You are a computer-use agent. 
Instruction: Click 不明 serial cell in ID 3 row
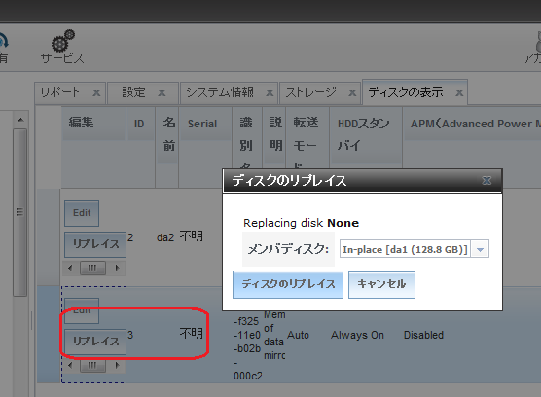click(x=192, y=333)
